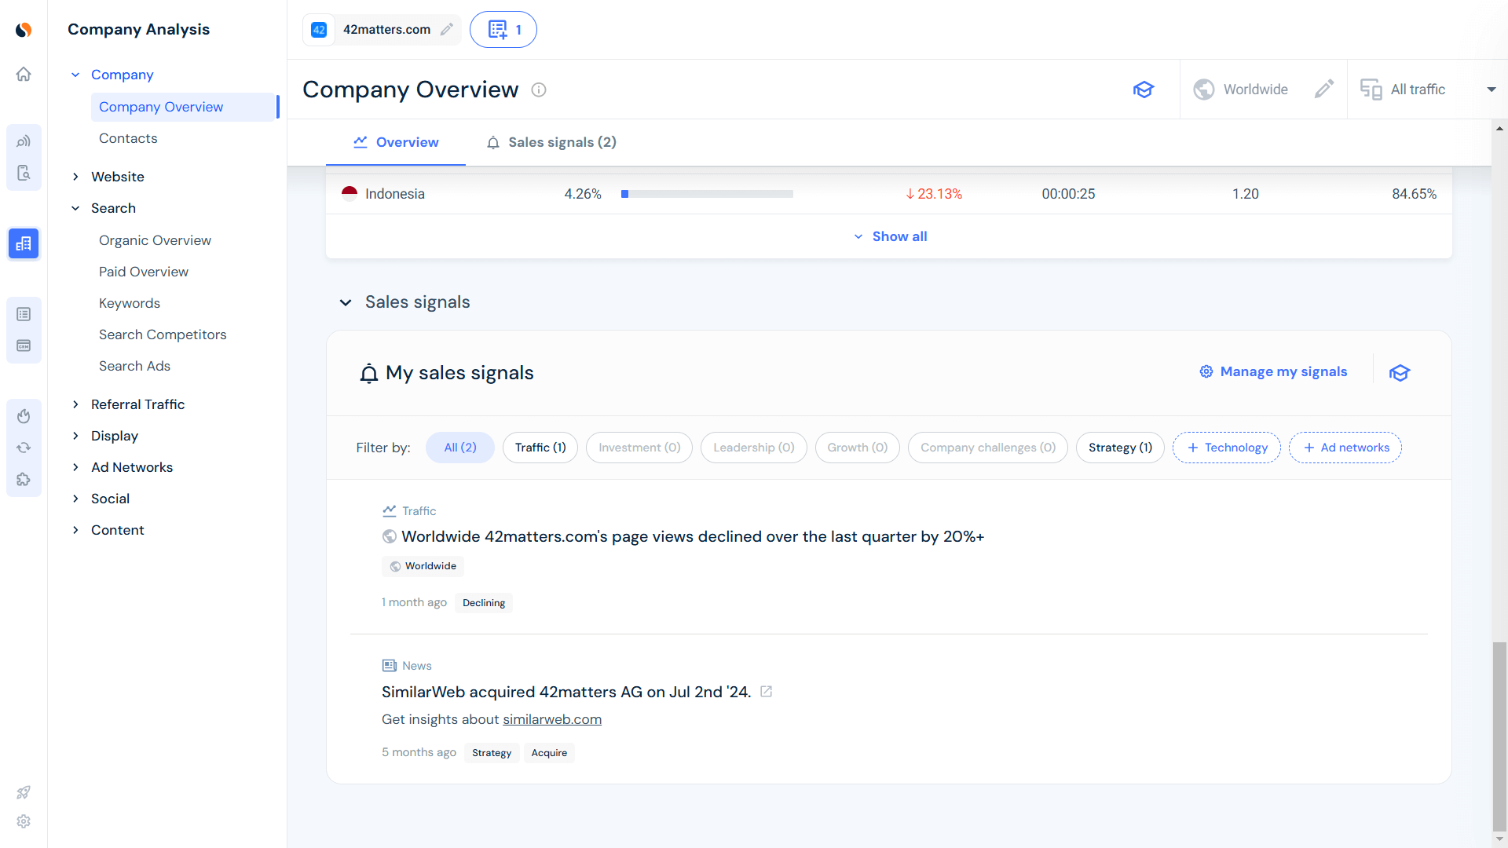The width and height of the screenshot is (1508, 848).
Task: Click the puzzle-piece integrations icon
Action: [x=24, y=479]
